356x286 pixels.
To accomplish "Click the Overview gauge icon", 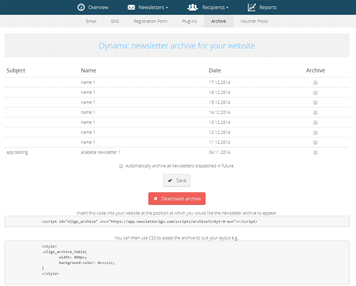I will pyautogui.click(x=81, y=7).
